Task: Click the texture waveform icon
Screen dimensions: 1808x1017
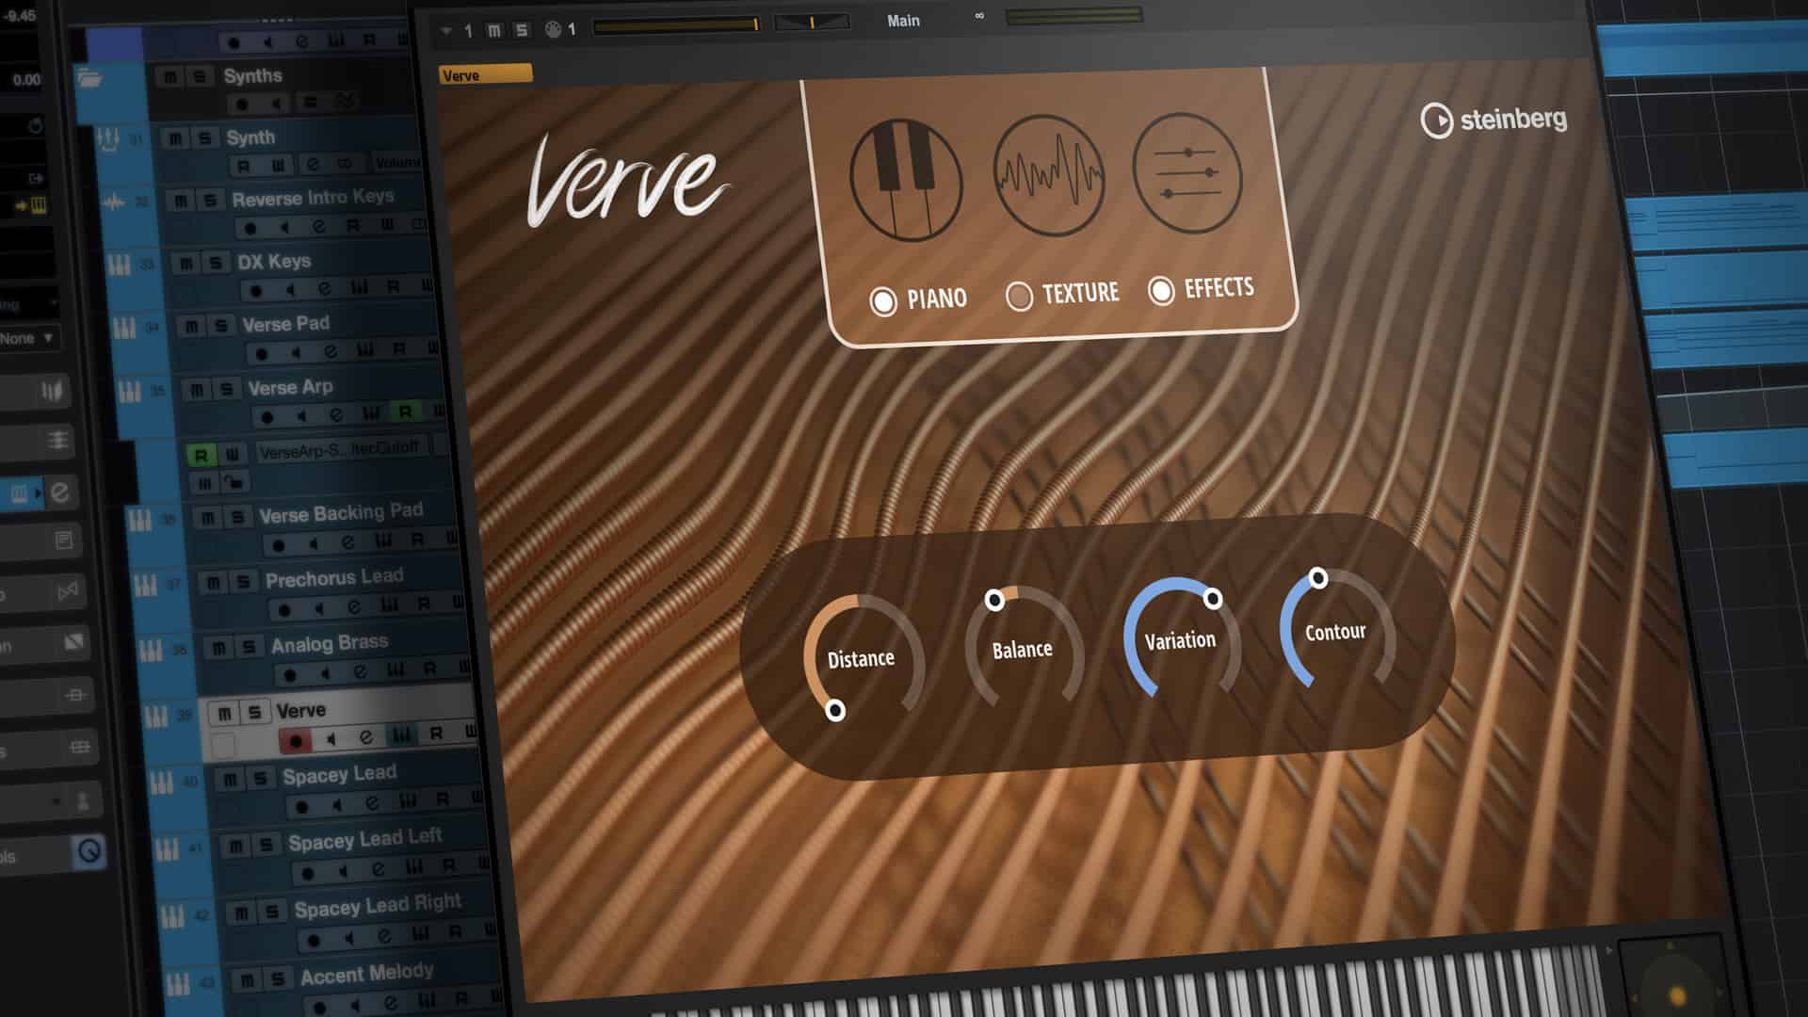Action: pos(1048,175)
